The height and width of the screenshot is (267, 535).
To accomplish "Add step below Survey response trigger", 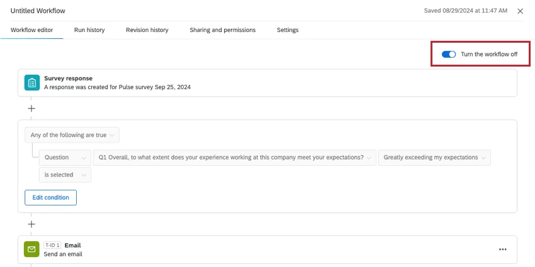I will 31,108.
